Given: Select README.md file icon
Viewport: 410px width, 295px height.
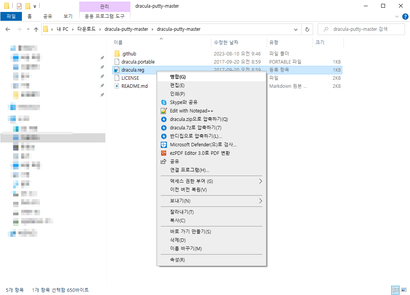Looking at the screenshot, I should [117, 86].
